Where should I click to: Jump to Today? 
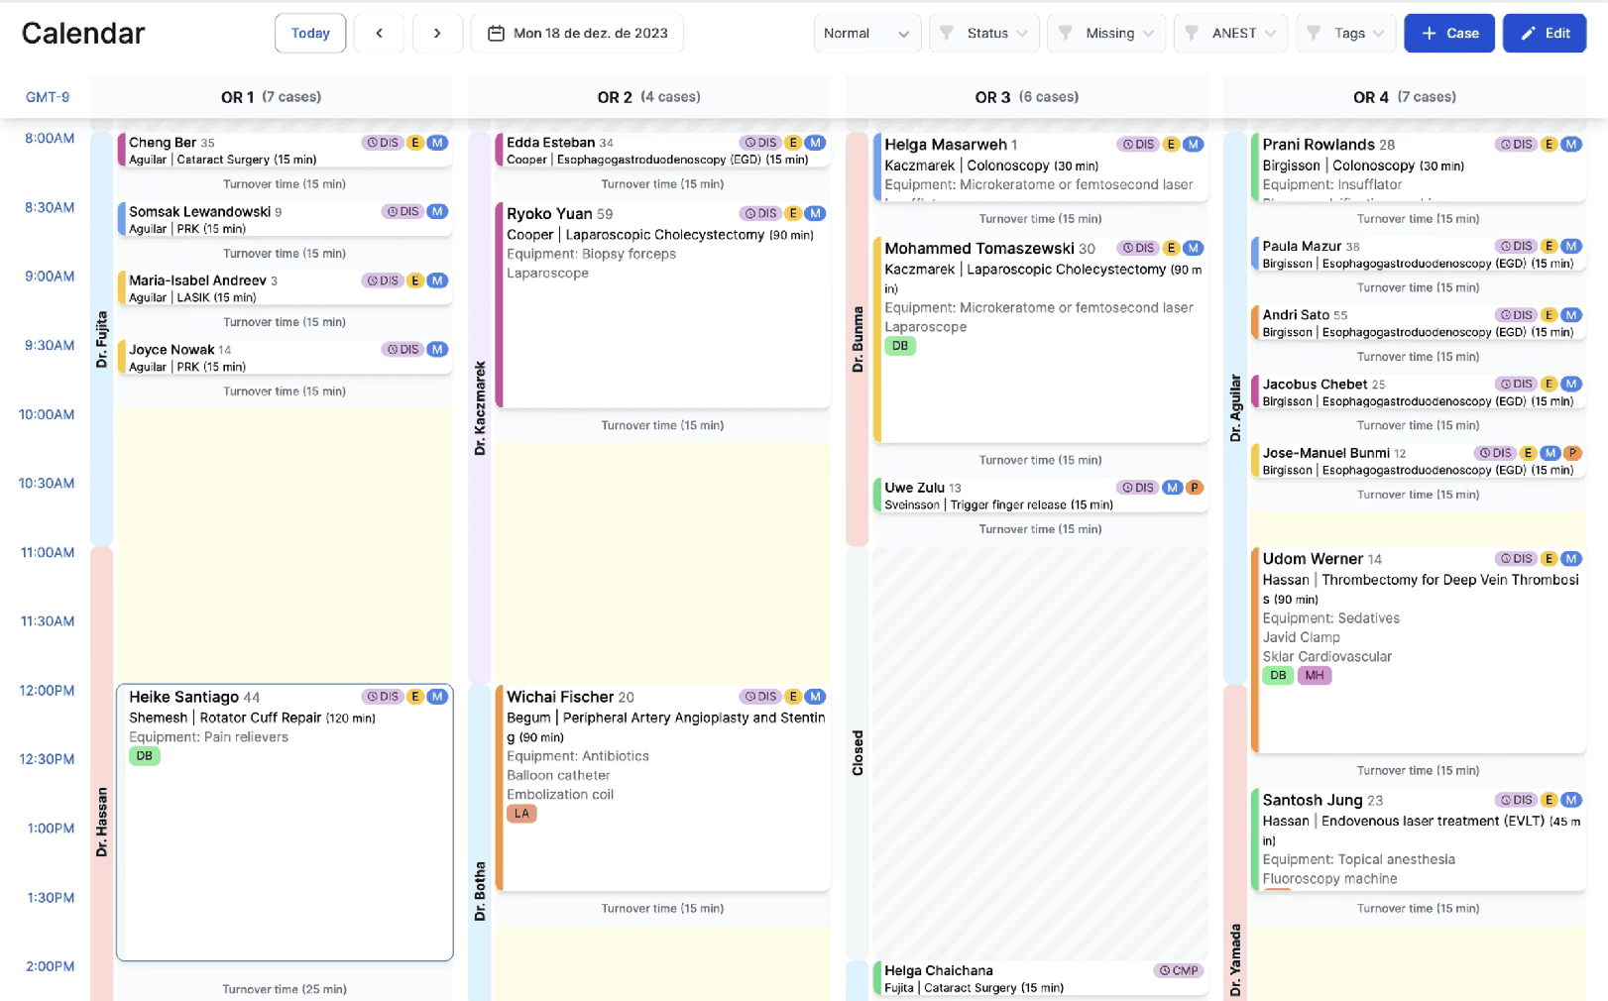[x=310, y=33]
